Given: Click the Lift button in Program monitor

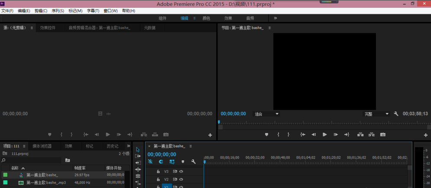Looking at the screenshot, I should [x=360, y=135].
